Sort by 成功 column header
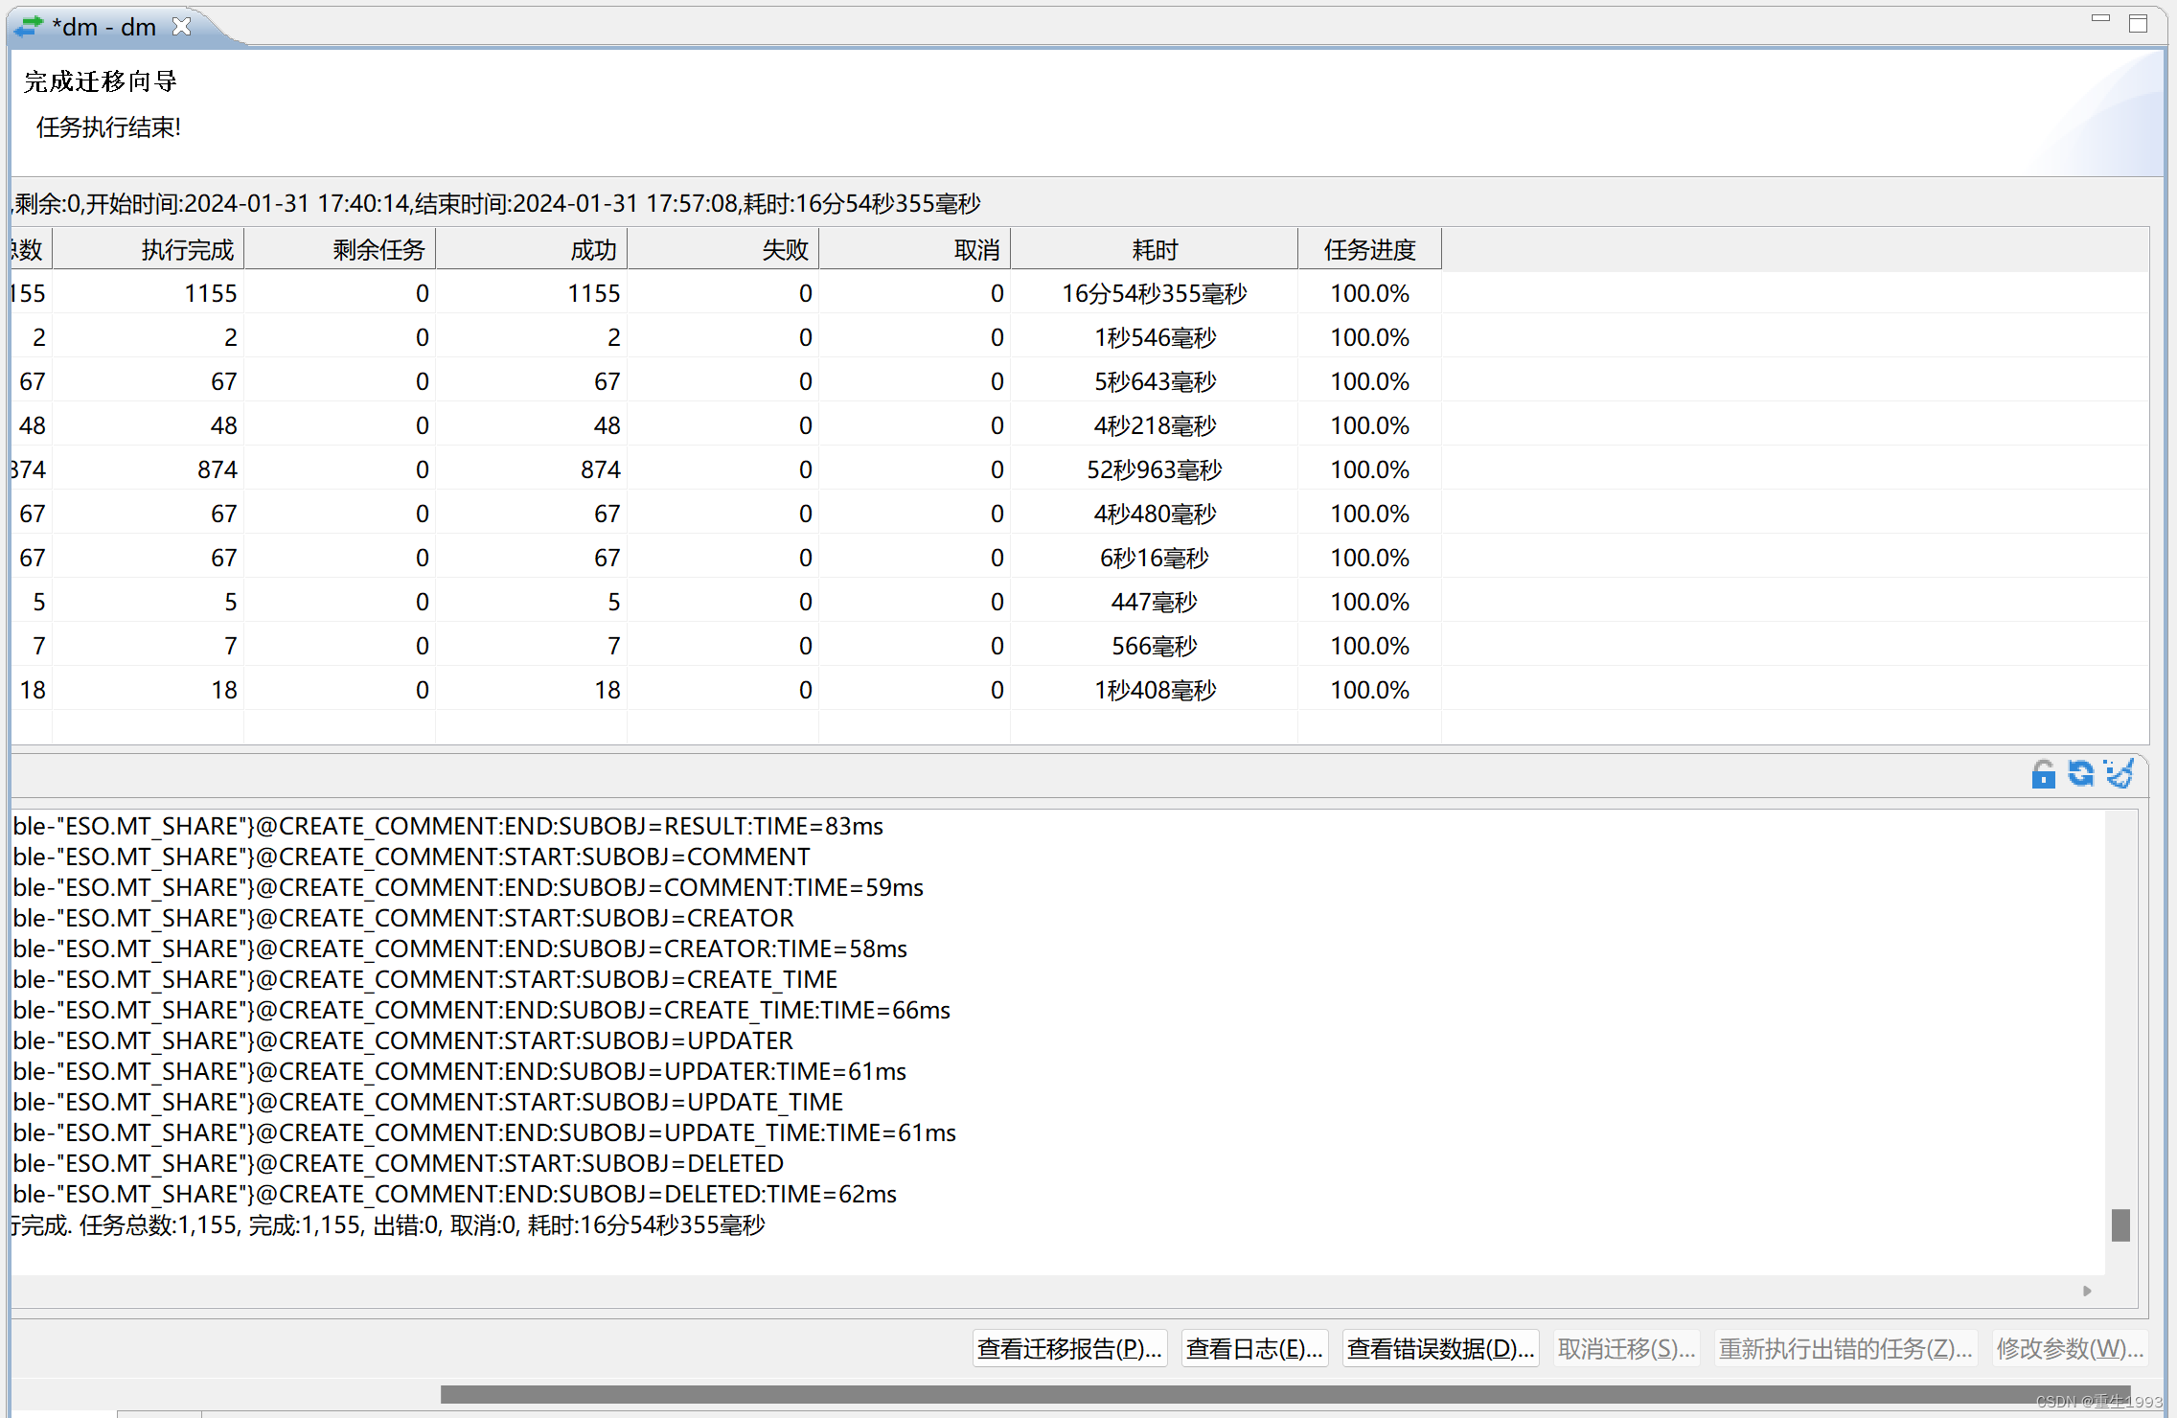 pyautogui.click(x=592, y=250)
